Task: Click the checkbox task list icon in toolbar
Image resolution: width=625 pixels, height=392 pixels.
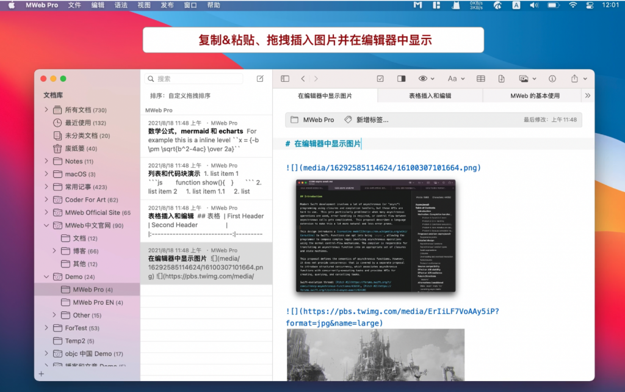Action: pos(380,78)
